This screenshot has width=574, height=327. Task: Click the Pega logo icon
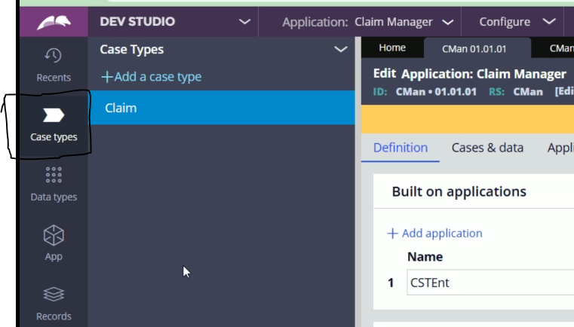(54, 22)
